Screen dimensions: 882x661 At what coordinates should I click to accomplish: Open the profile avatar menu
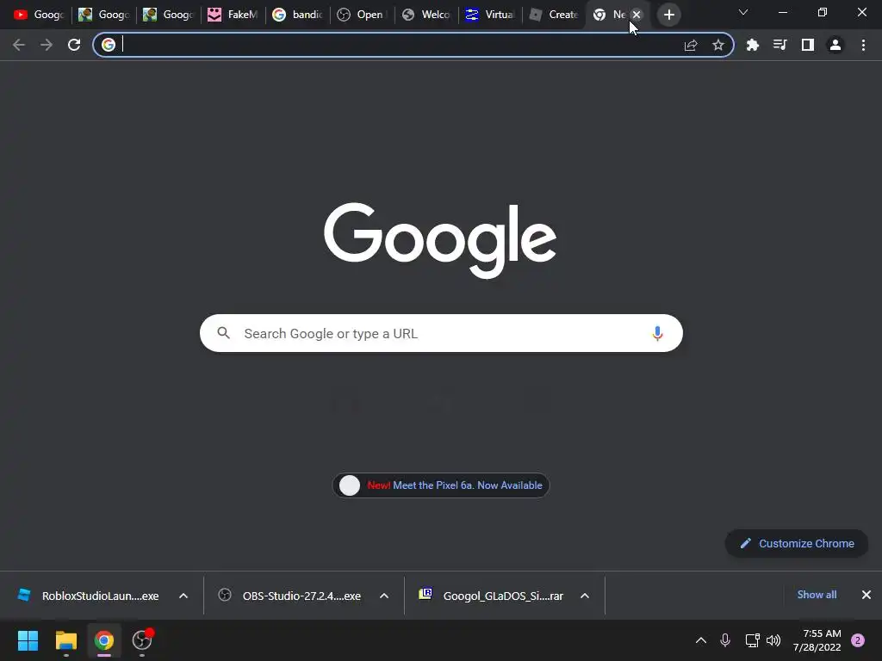(835, 45)
